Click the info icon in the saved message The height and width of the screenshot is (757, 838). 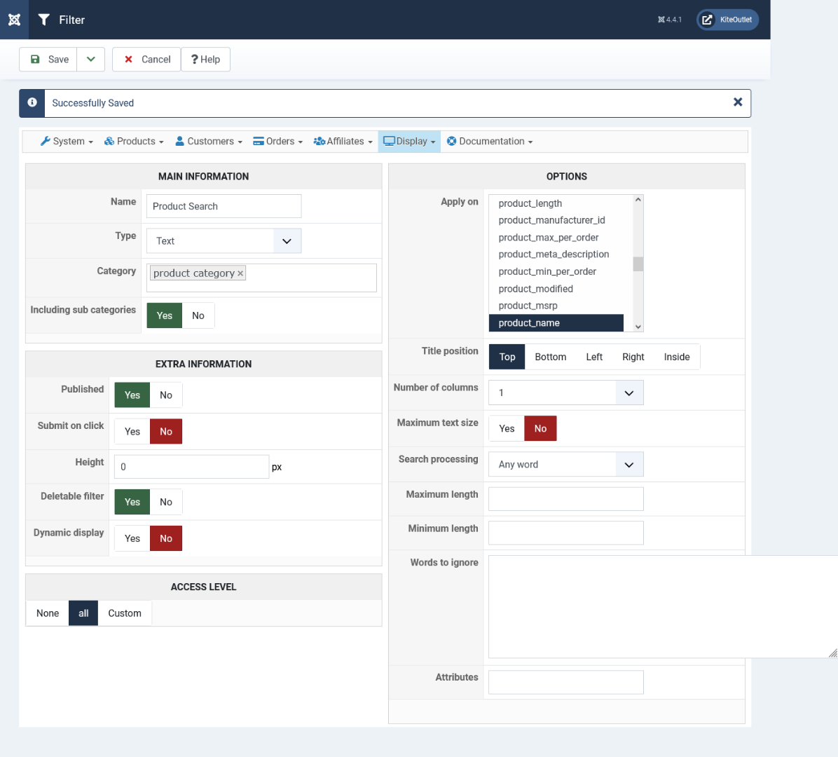(32, 102)
